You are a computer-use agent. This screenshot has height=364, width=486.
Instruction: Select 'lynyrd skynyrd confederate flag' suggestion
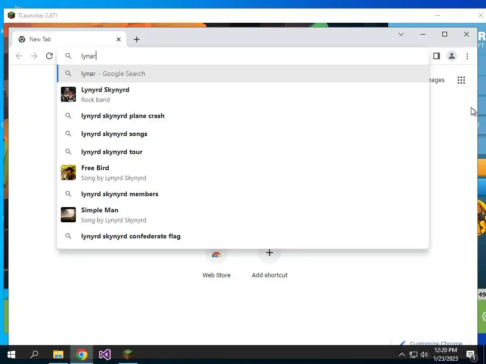[x=243, y=236]
